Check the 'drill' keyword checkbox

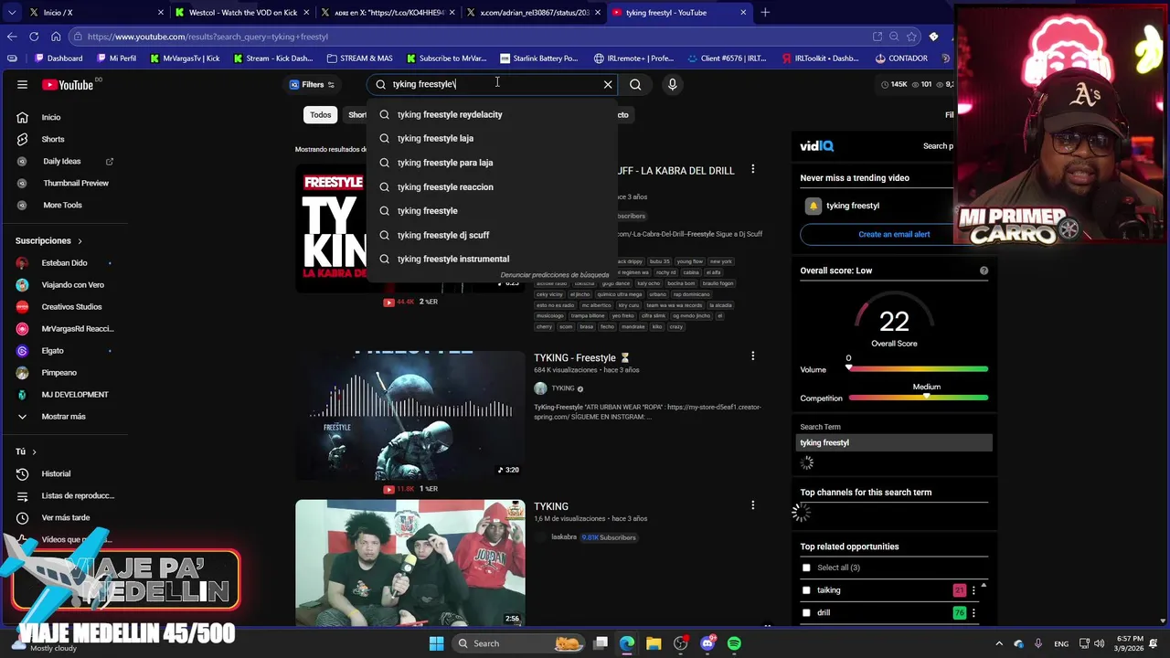click(806, 613)
